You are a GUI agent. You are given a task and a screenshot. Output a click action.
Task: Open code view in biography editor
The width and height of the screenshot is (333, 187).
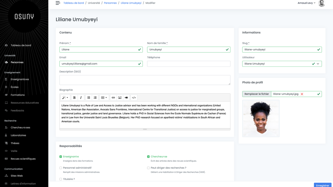134,98
